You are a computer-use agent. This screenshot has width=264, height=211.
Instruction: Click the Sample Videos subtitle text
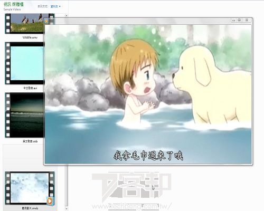(12, 9)
